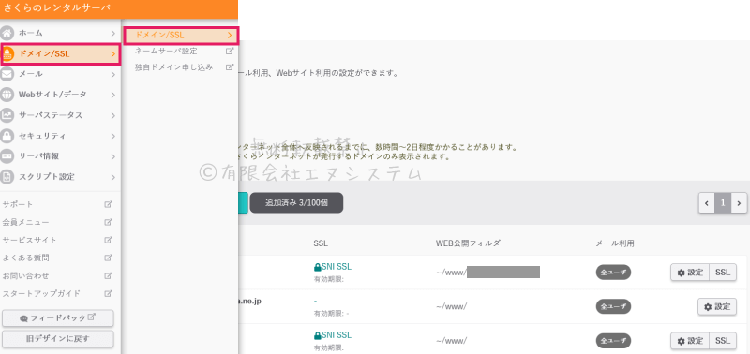Select page 1 in pagination
Screen dimensions: 750x354
[723, 203]
